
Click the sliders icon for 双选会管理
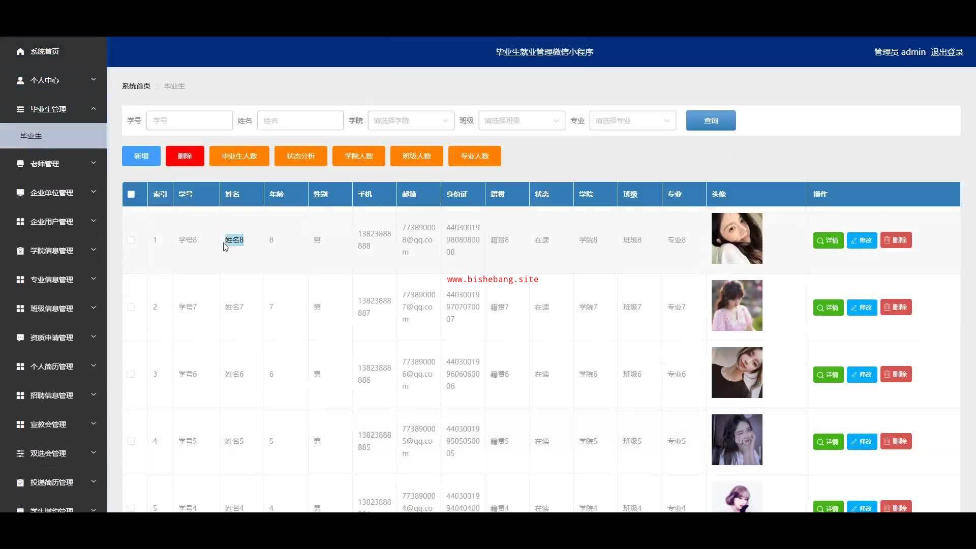pos(20,453)
